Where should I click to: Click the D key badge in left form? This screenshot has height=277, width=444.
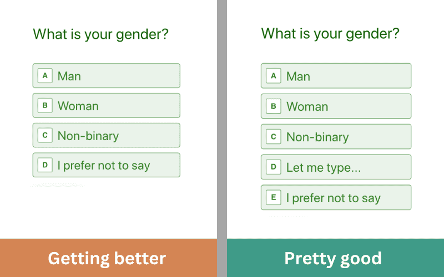click(45, 165)
